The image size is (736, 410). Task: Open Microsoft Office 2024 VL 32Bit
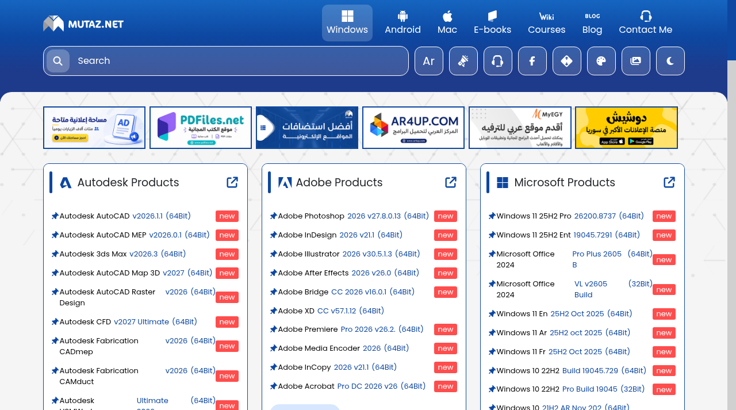pos(574,289)
